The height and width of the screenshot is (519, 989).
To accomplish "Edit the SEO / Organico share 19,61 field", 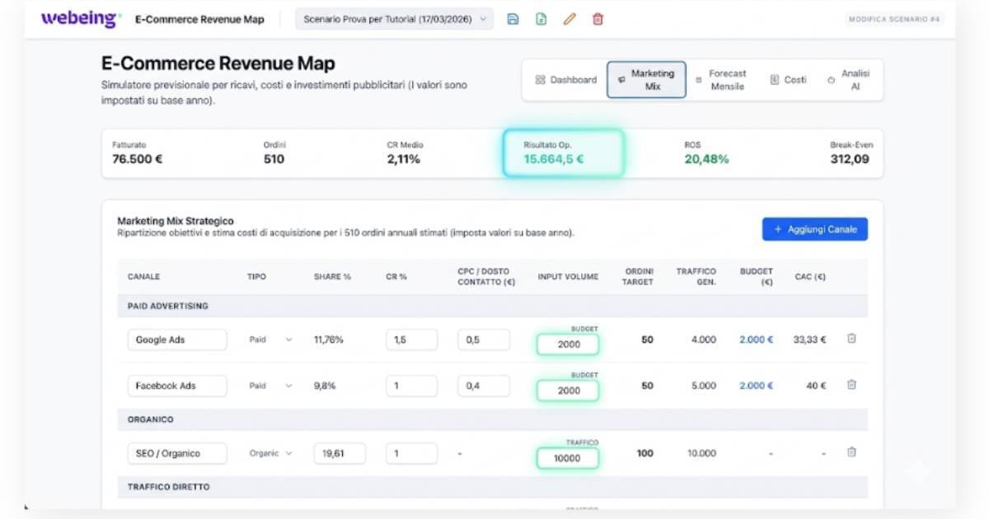I will point(340,453).
